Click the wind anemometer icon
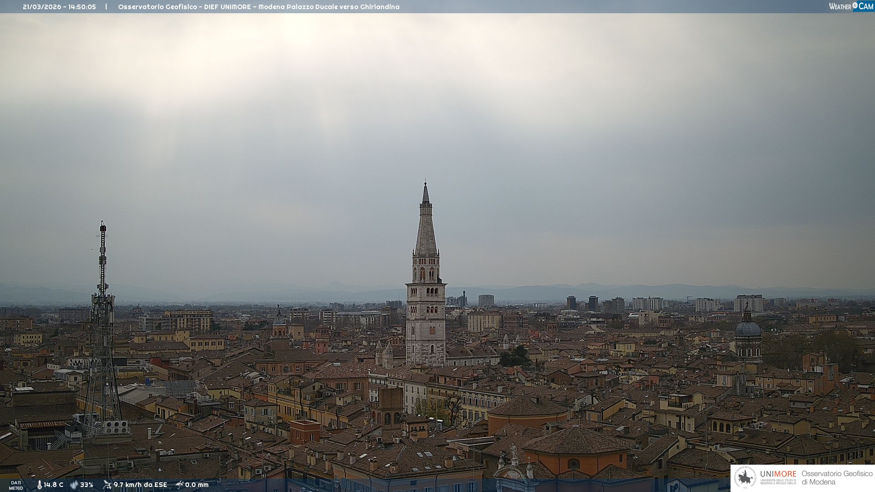 pyautogui.click(x=107, y=485)
